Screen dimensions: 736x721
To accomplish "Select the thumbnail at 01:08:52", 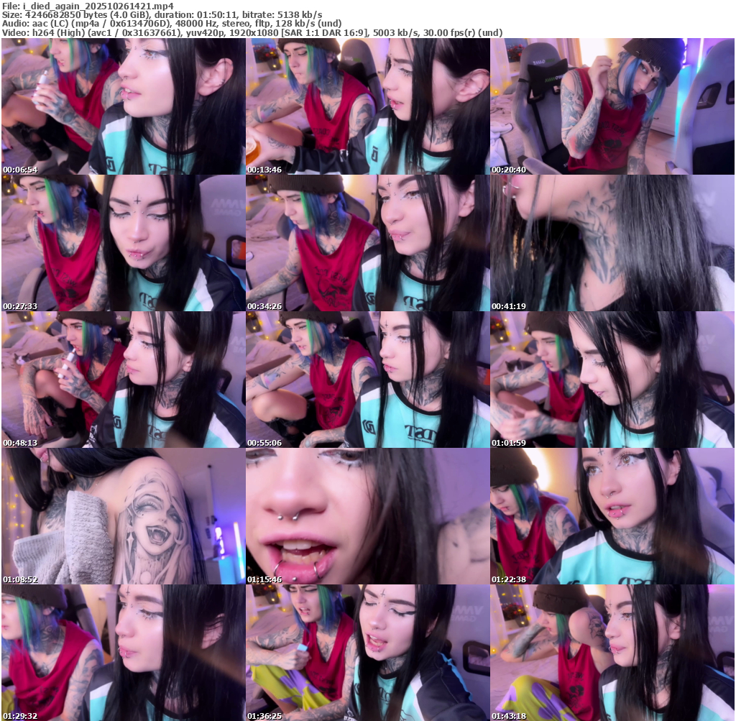I will [124, 516].
